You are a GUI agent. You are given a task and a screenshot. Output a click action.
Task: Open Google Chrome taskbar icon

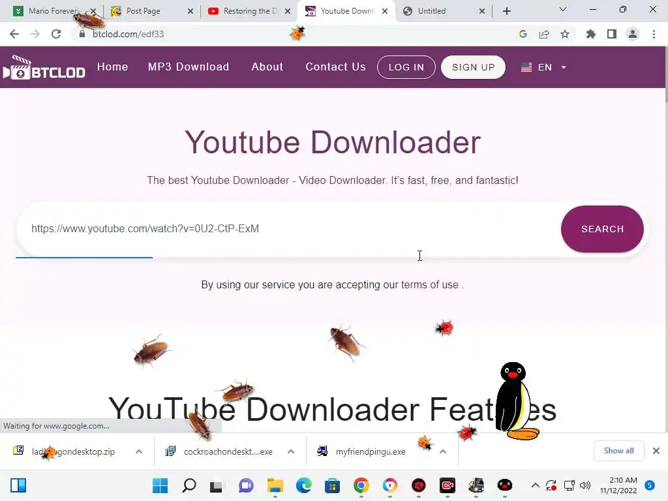tap(361, 485)
